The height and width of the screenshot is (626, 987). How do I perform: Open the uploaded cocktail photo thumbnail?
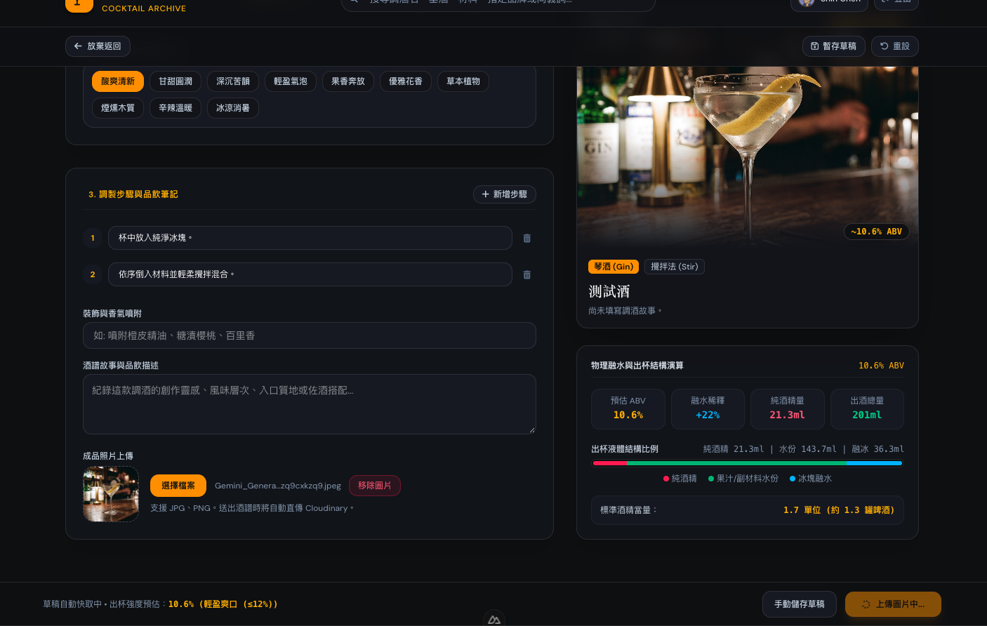point(111,494)
